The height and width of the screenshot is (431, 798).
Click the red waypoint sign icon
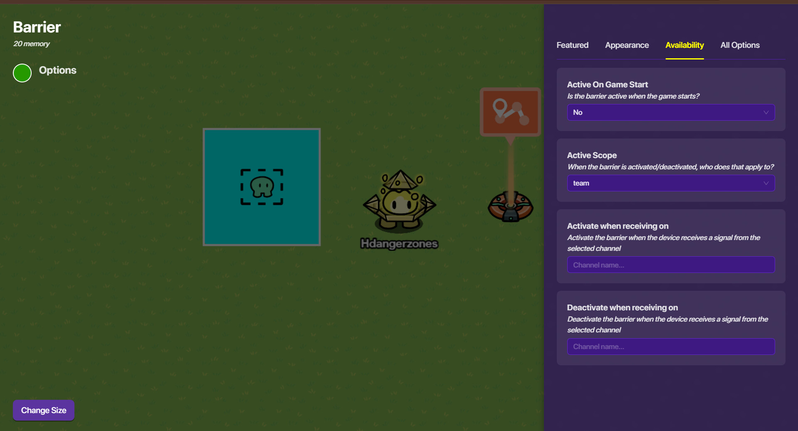[x=510, y=112]
